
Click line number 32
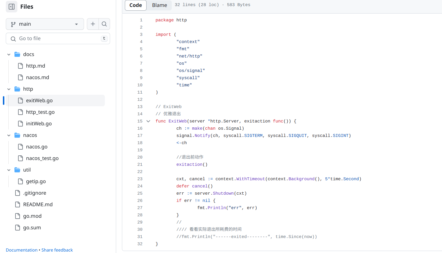[140, 244]
